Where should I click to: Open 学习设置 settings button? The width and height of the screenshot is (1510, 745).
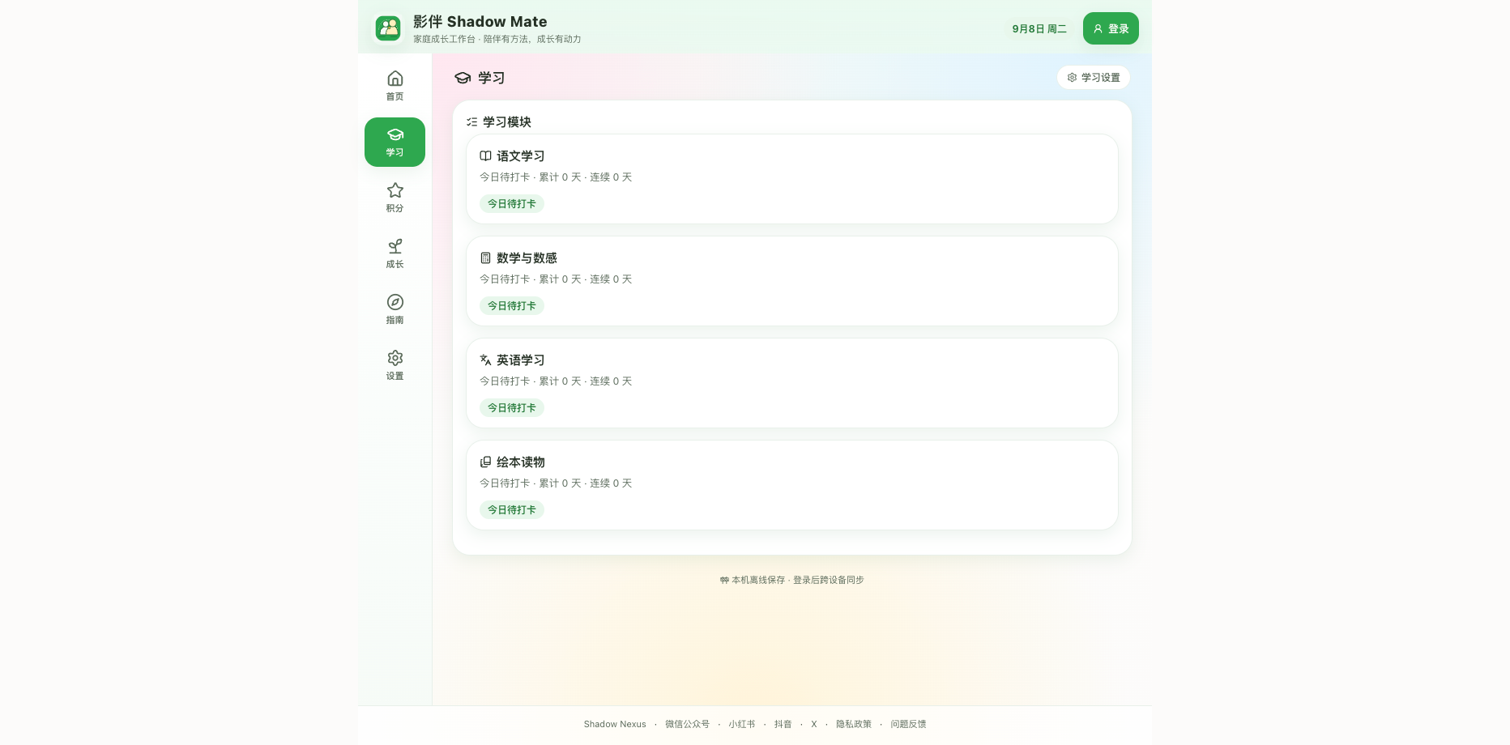coord(1094,78)
